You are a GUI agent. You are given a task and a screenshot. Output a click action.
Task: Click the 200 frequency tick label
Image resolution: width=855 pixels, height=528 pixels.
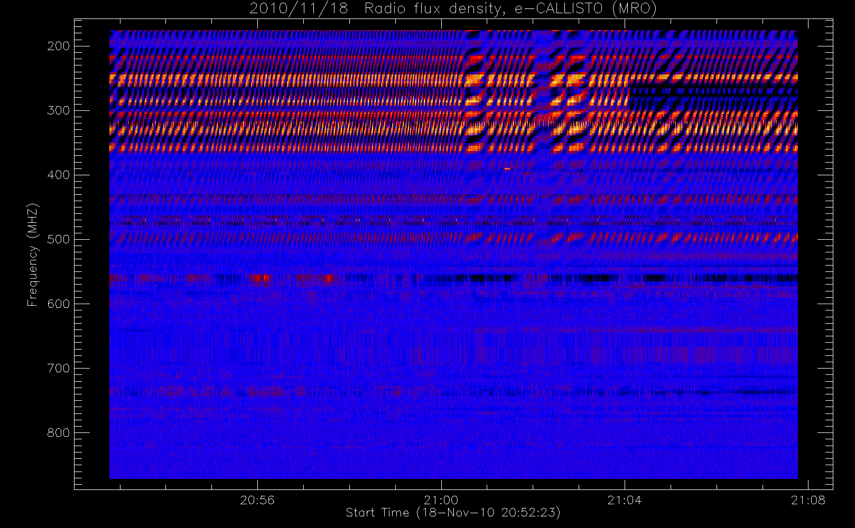(58, 46)
